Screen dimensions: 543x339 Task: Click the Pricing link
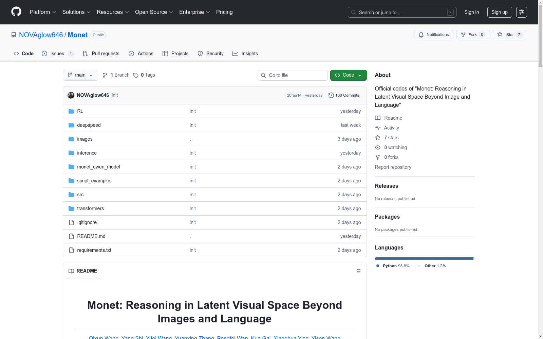pyautogui.click(x=224, y=12)
